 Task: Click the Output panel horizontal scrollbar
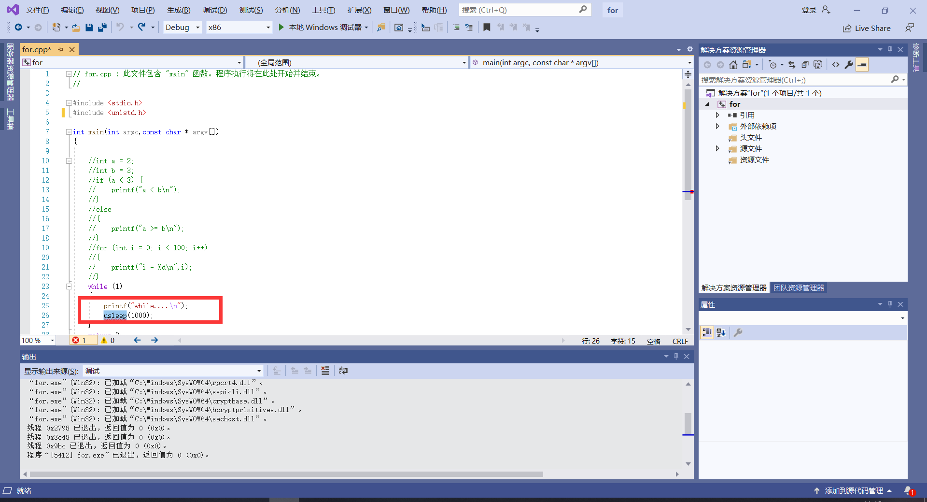click(x=286, y=474)
